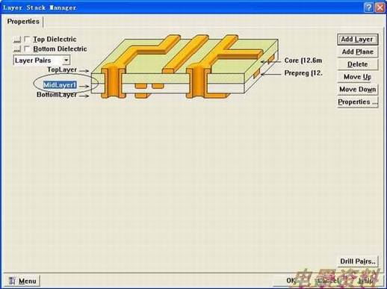Select the BottomLayer label

tap(57, 95)
